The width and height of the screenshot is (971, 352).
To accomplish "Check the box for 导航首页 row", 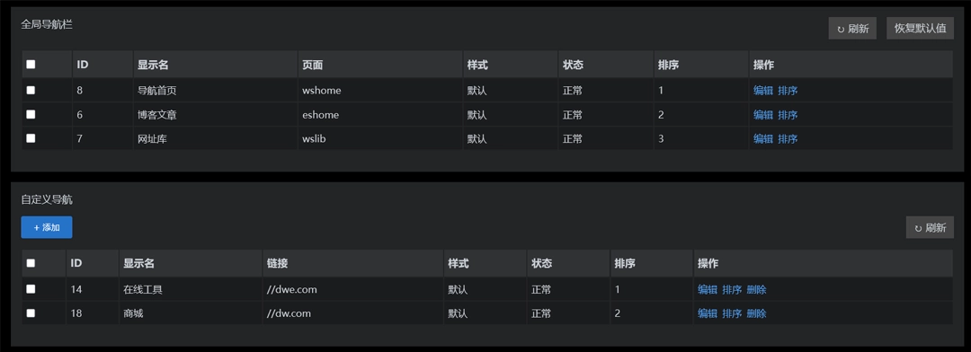I will (31, 91).
